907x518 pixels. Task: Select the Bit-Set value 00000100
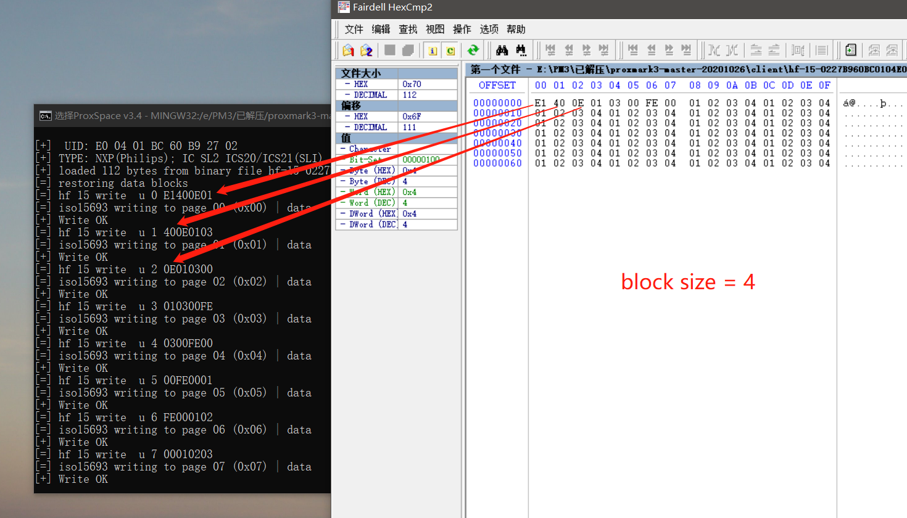(x=420, y=159)
